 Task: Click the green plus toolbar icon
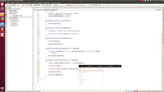click(91, 5)
